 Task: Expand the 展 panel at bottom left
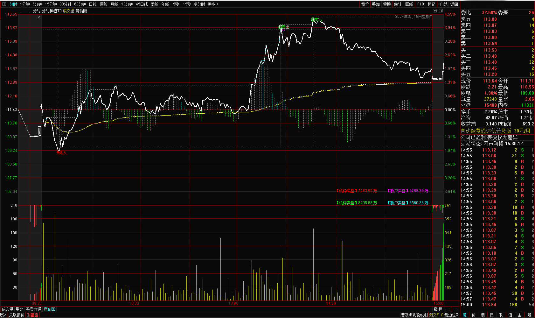(x=3, y=315)
